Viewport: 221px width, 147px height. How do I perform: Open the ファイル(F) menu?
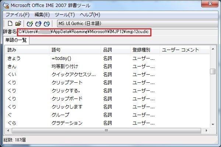click(17, 15)
